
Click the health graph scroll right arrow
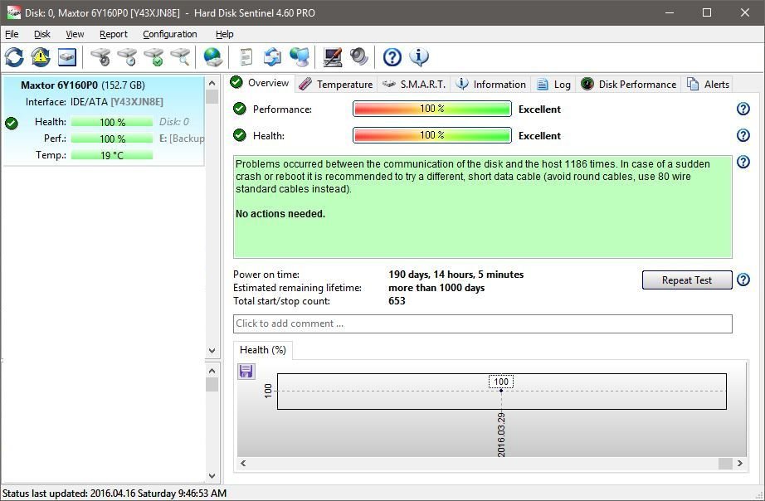click(740, 463)
